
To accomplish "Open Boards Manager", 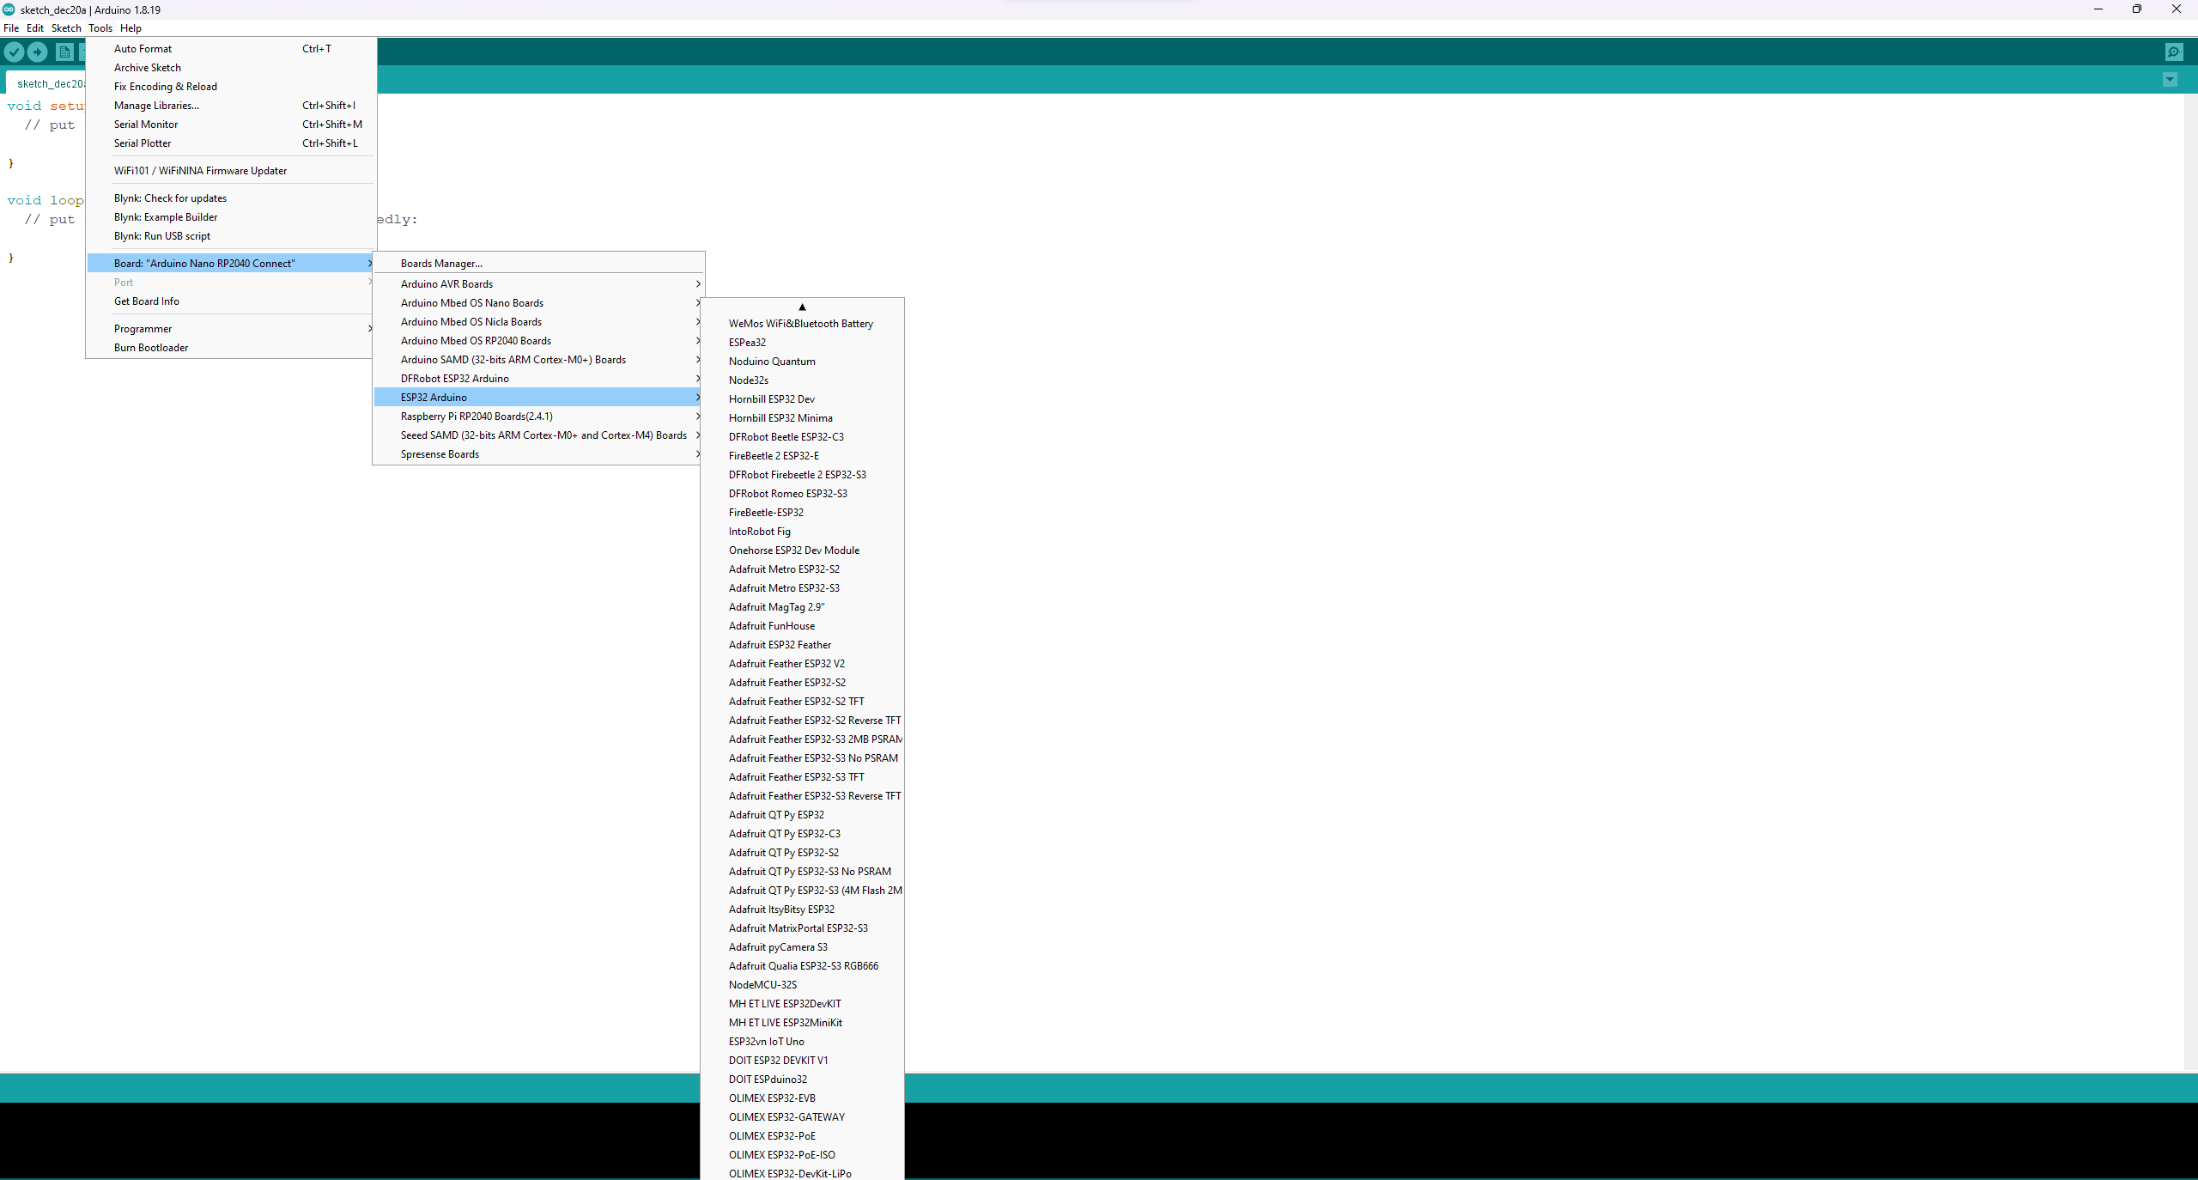I will point(441,264).
